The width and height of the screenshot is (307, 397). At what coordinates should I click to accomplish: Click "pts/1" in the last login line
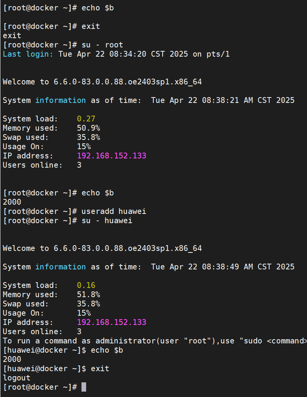pos(218,54)
